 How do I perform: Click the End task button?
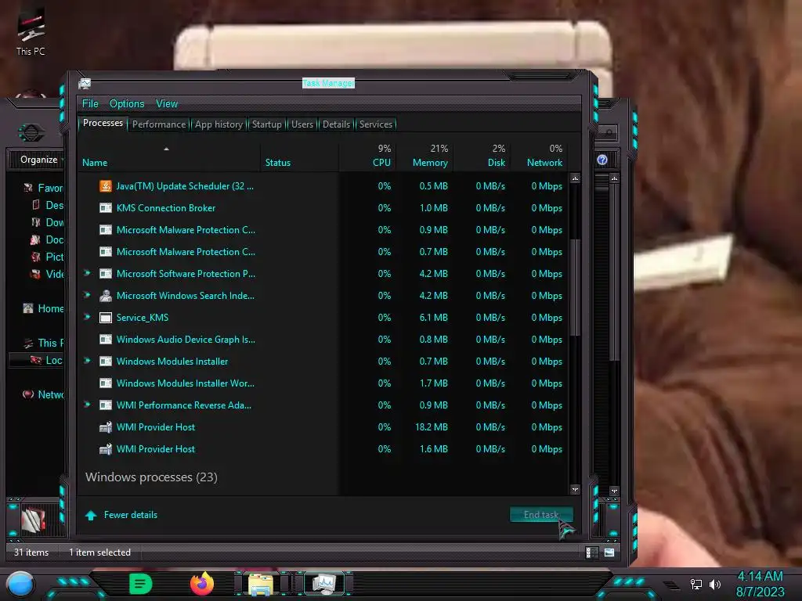point(541,515)
